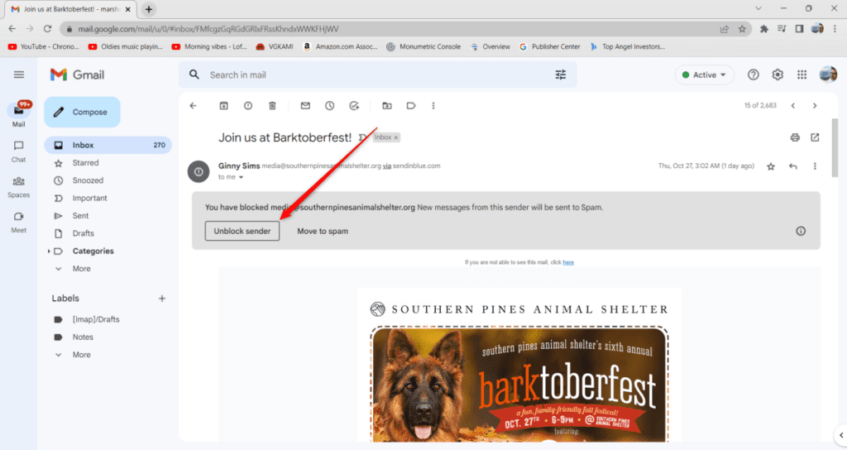Open the Google apps grid
Image resolution: width=847 pixels, height=450 pixels.
point(802,75)
